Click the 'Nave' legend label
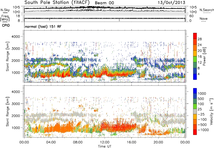 point(203,18)
